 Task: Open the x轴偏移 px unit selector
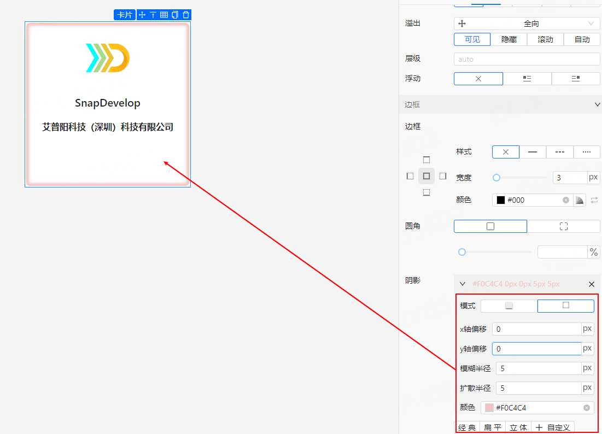pos(587,329)
